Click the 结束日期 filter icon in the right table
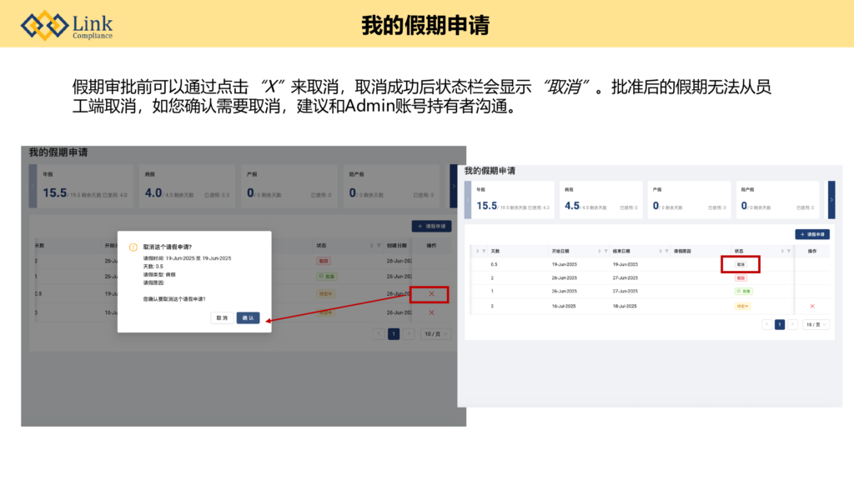854x480 pixels. tap(666, 251)
